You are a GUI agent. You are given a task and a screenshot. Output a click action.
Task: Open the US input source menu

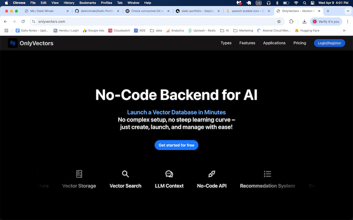(x=259, y=3)
